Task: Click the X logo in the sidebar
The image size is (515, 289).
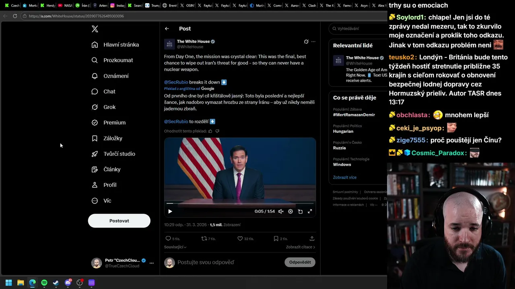Action: pos(95,29)
